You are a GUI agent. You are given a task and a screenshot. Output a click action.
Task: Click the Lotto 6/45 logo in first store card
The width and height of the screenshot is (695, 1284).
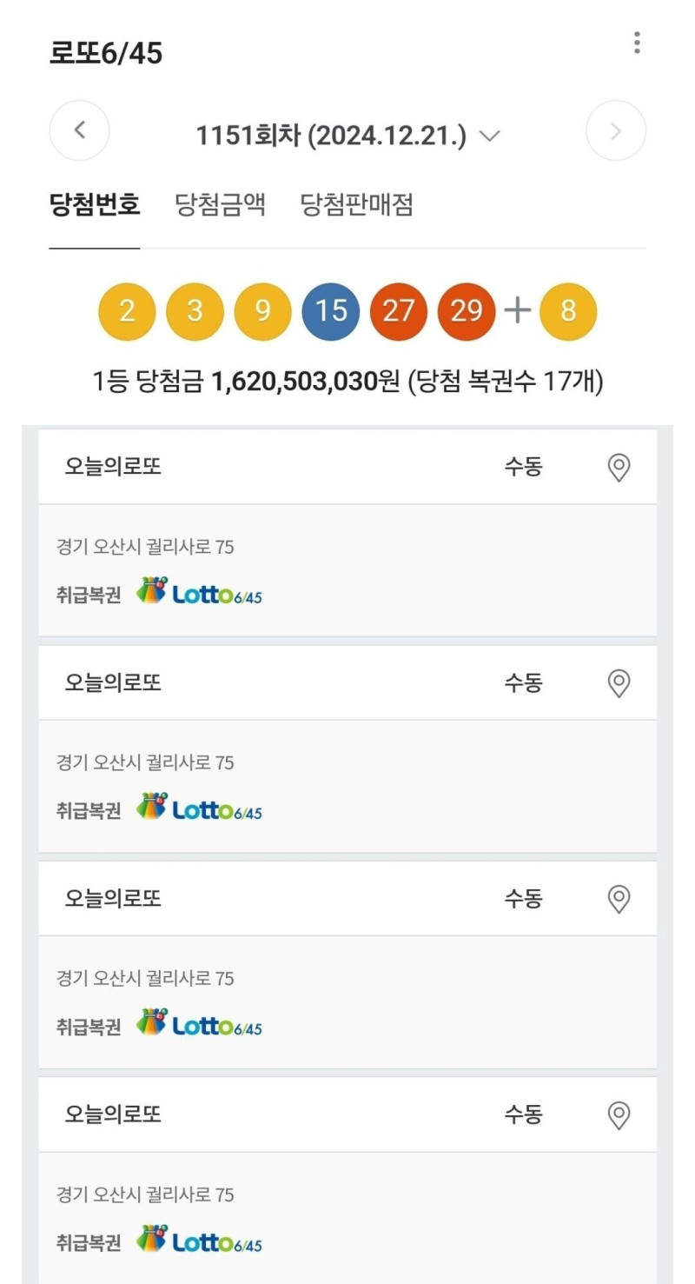pyautogui.click(x=199, y=591)
